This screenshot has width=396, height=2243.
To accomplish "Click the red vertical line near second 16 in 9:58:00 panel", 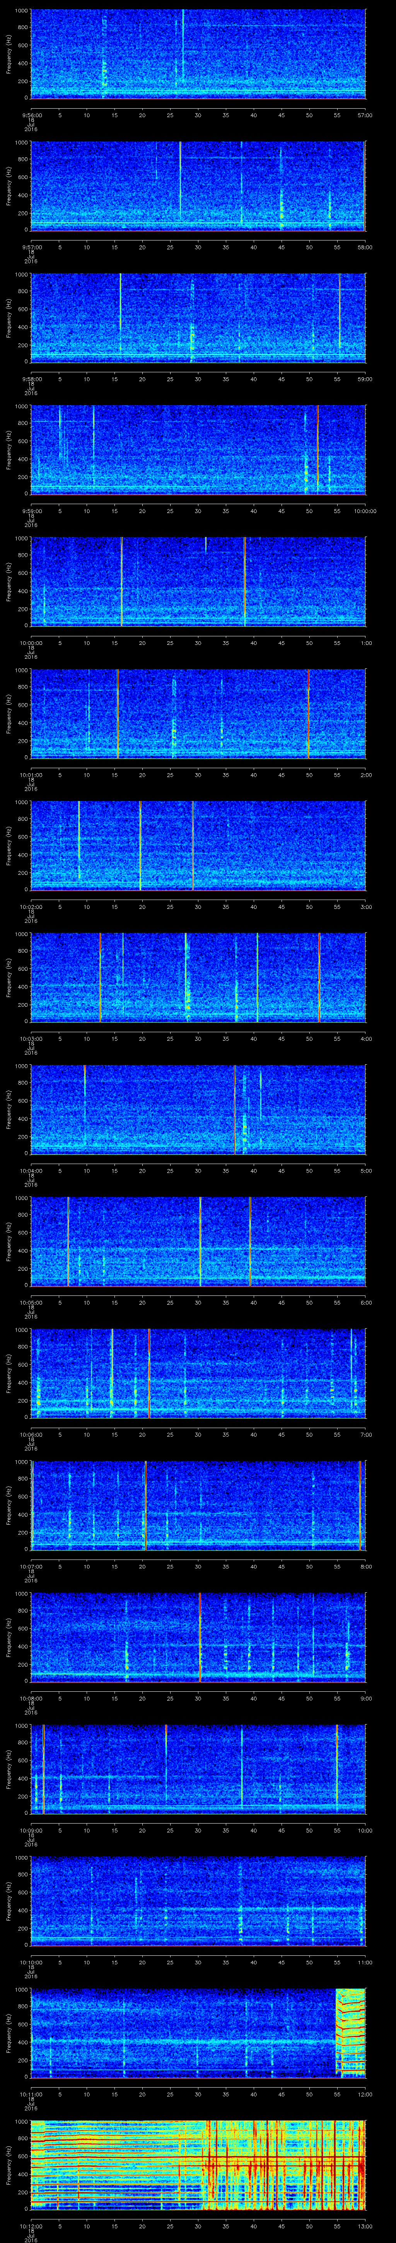I will [x=120, y=314].
